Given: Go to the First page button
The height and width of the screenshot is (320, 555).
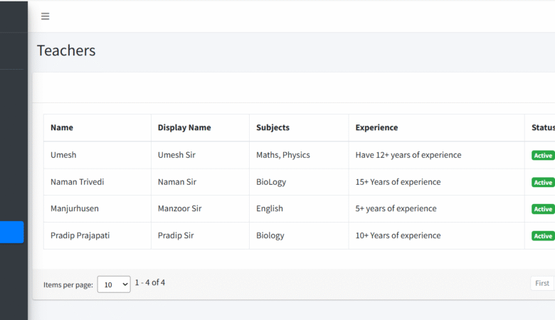Looking at the screenshot, I should [542, 283].
